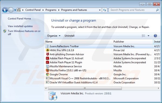Select ScenicReflections Toolbar entry
162x103 pixels.
click(x=103, y=46)
